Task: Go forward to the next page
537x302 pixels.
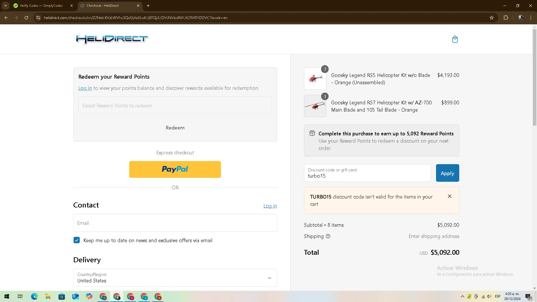Action: (16, 18)
